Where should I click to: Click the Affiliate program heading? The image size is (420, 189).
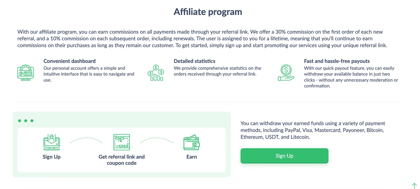pyautogui.click(x=208, y=12)
